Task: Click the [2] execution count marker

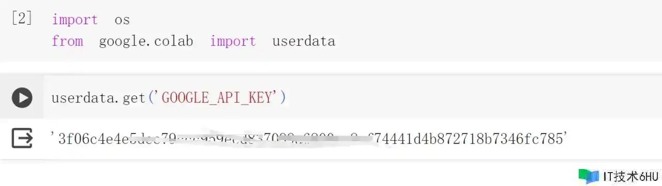Action: pos(21,19)
